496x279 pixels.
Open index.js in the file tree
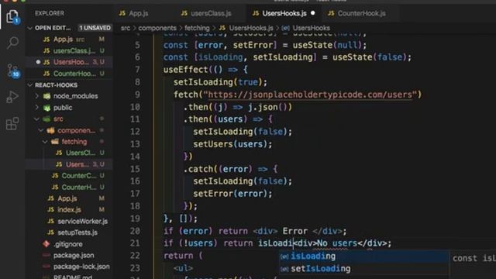point(69,210)
